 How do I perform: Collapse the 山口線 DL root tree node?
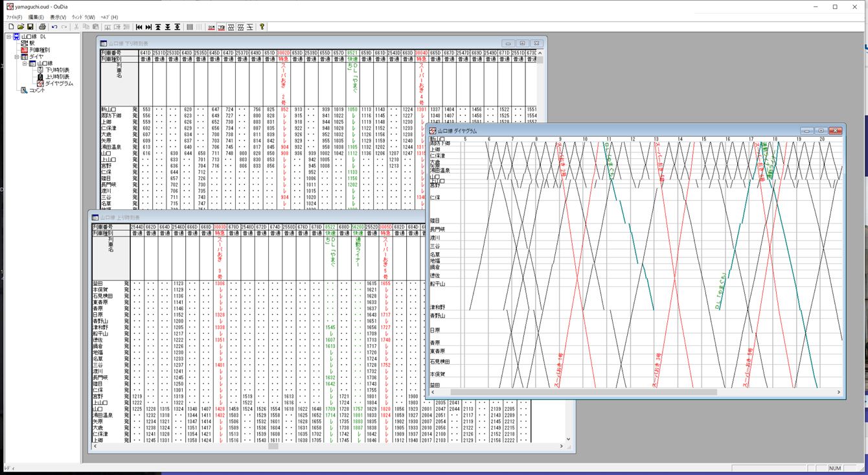coord(9,36)
